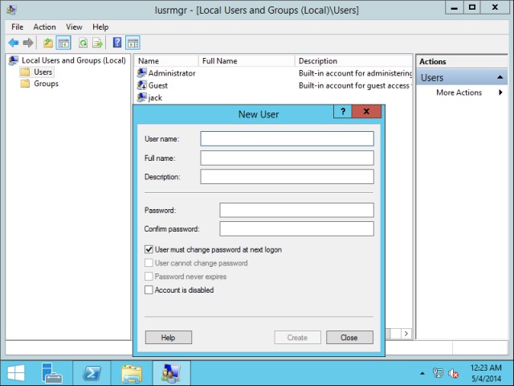Sort by the Full Name column header

pos(247,61)
